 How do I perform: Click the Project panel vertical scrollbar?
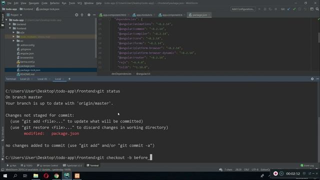click(x=95, y=38)
